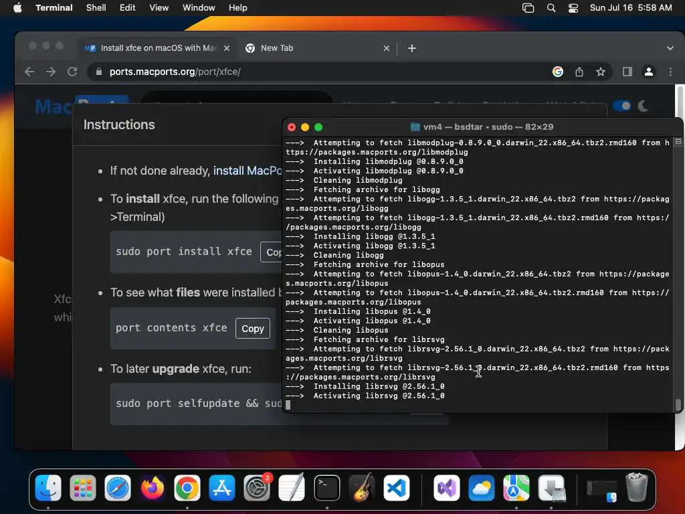Click the Google icon in address bar
This screenshot has width=685, height=514.
point(557,72)
